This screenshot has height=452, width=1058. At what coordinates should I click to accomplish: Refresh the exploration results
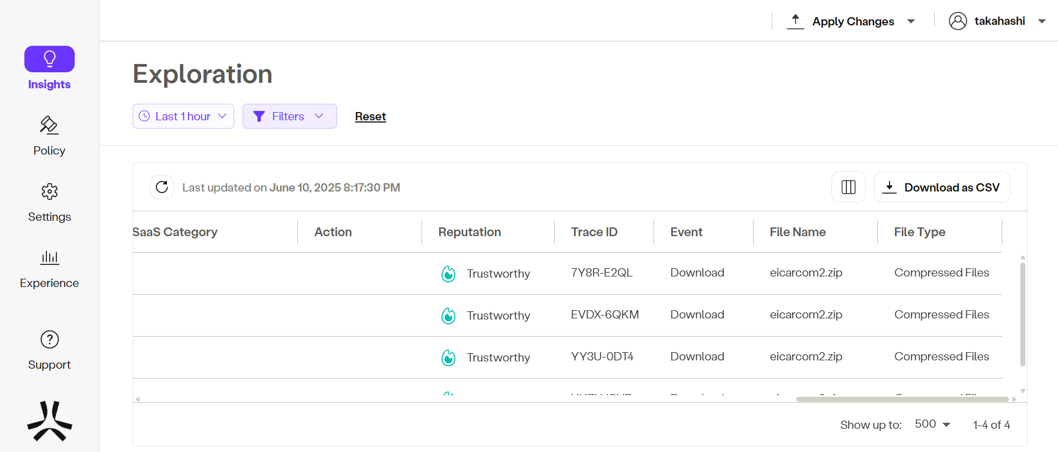(162, 187)
